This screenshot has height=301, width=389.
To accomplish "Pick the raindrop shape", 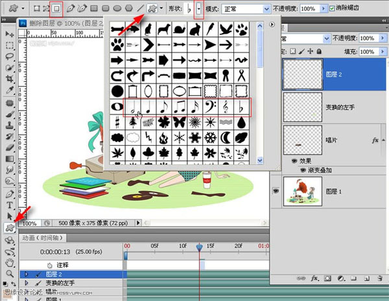I will [x=241, y=122].
